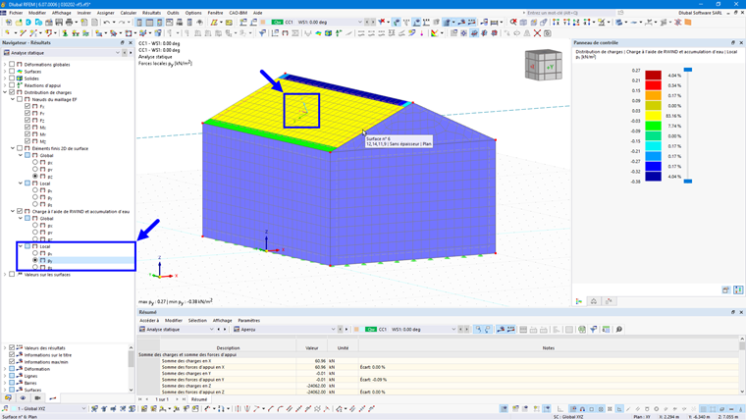Go to next load case arrow in main toolbar
The image size is (746, 420).
click(373, 23)
